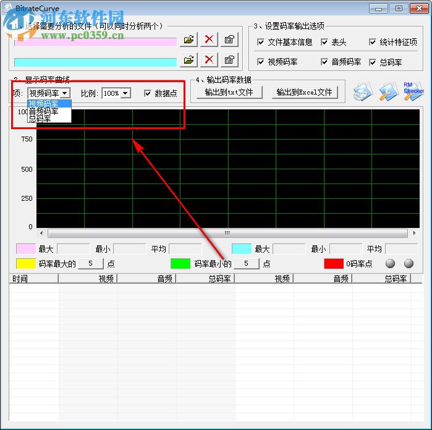Click the pink file's 最小 value field
The width and height of the screenshot is (432, 430).
tap(130, 249)
